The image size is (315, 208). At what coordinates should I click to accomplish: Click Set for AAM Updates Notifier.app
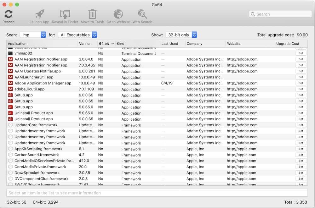301,71
